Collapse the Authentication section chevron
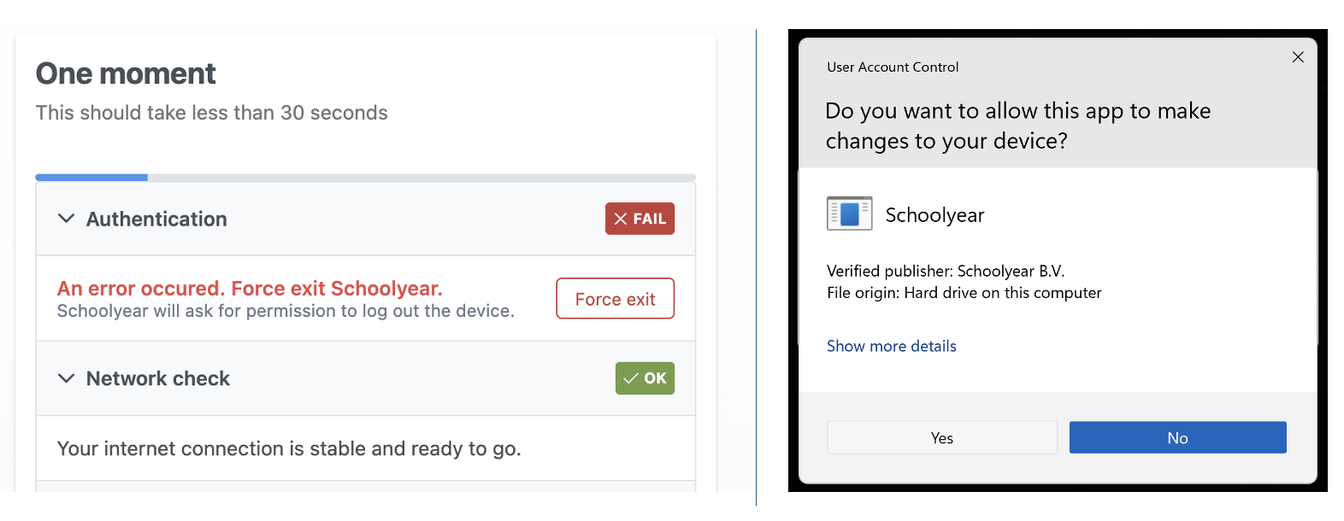Image resolution: width=1344 pixels, height=521 pixels. 66,219
